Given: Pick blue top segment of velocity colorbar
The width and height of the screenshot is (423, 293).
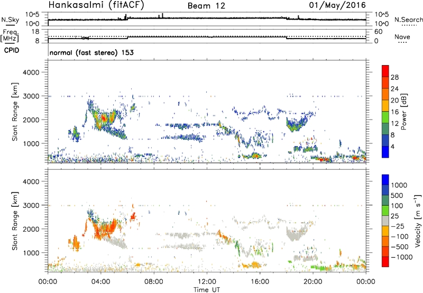Looking at the screenshot, I should coord(385,180).
